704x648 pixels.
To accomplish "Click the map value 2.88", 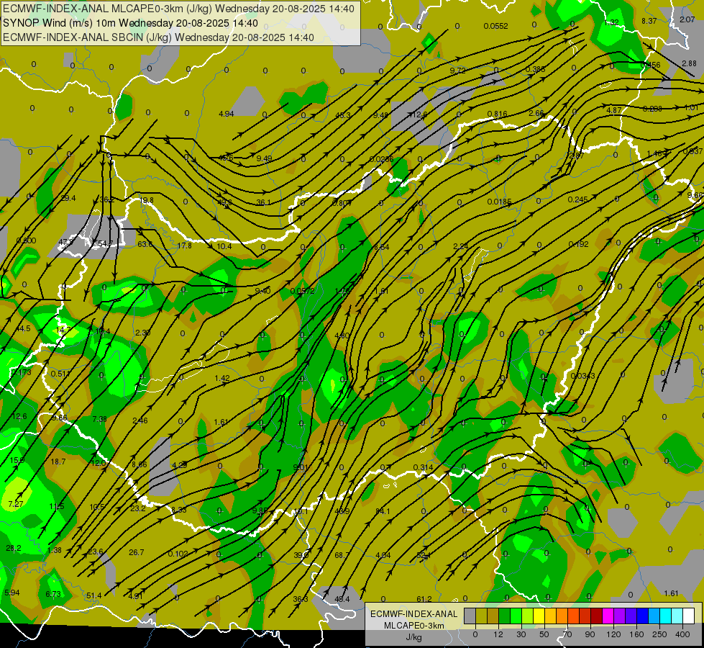I will point(689,63).
